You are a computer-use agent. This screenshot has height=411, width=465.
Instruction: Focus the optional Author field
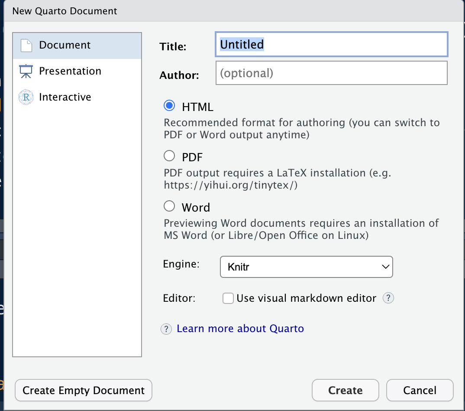[331, 73]
